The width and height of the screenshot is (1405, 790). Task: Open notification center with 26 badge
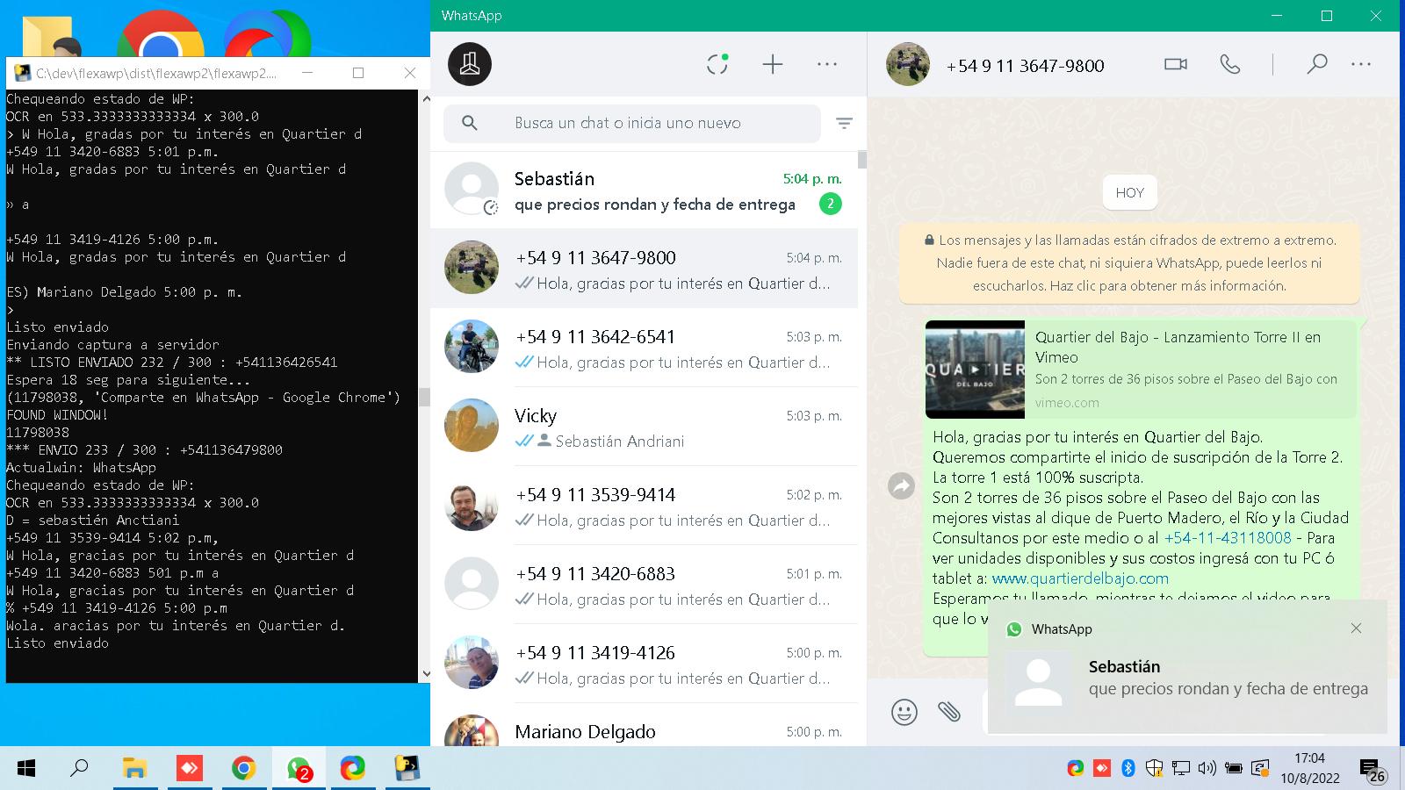tap(1373, 771)
